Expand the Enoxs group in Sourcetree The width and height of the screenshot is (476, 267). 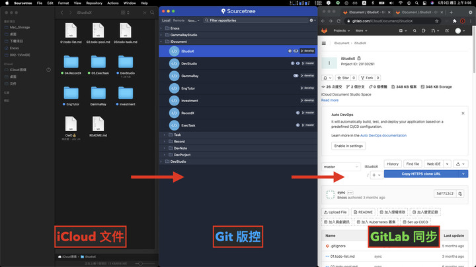161,28
